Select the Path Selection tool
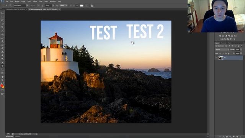The image size is (245, 138). 2,69
